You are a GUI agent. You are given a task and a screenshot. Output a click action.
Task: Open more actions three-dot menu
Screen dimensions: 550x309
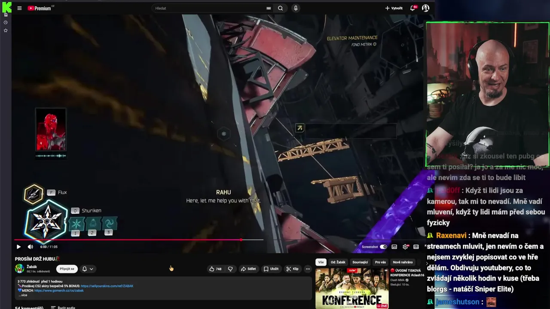308,269
